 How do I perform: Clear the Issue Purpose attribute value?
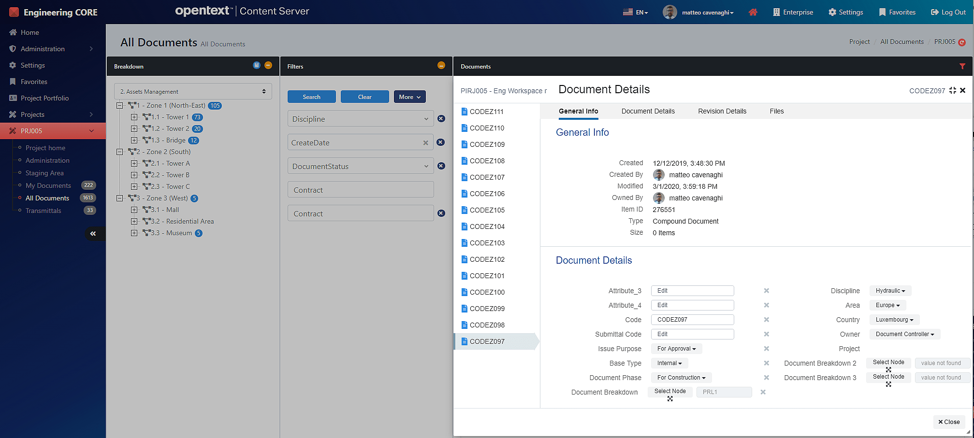click(766, 349)
